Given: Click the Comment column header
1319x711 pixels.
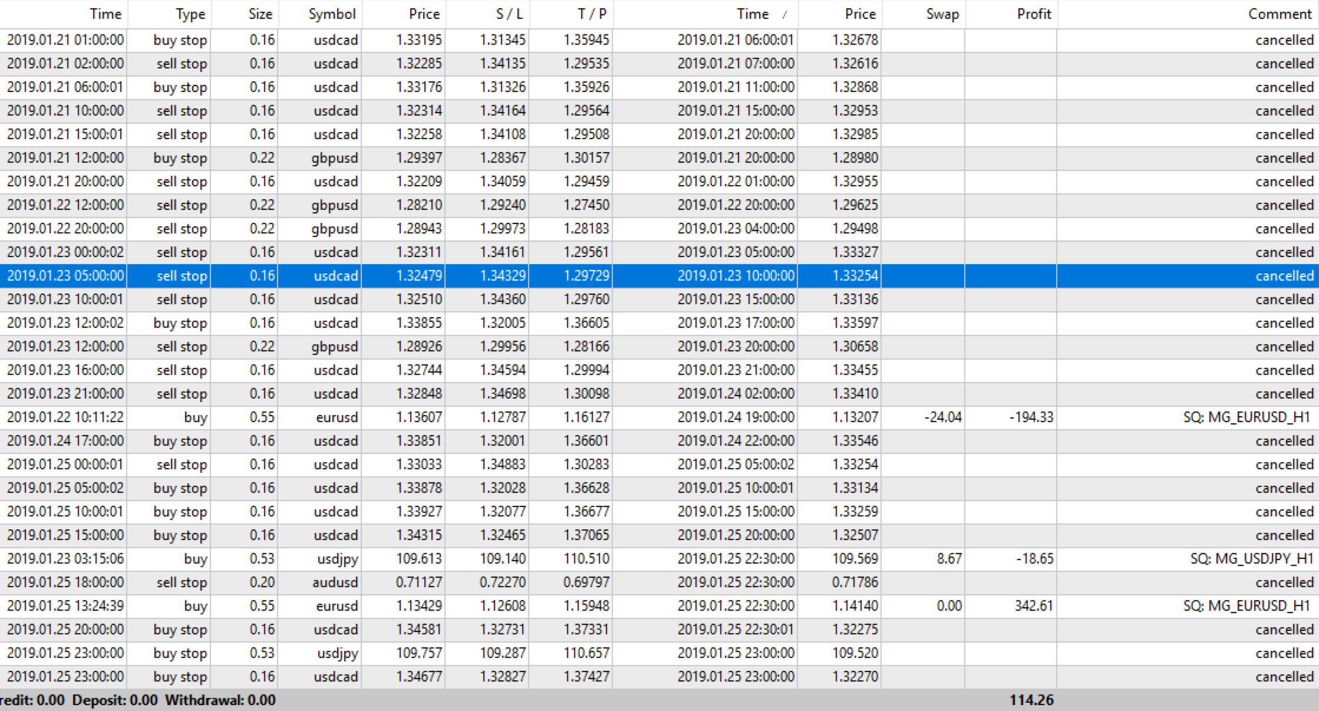Looking at the screenshot, I should click(x=1280, y=14).
